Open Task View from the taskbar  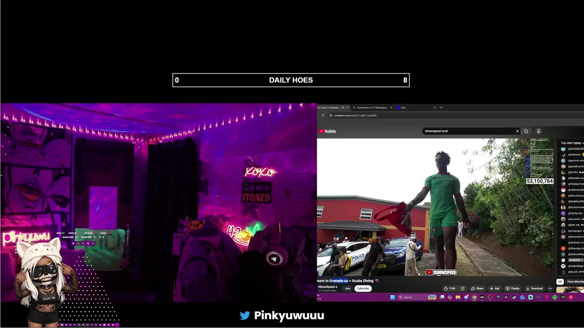tap(442, 297)
